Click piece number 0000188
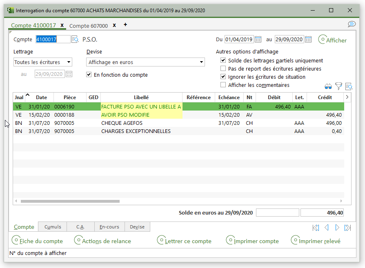This screenshot has width=365, height=268. pyautogui.click(x=64, y=115)
